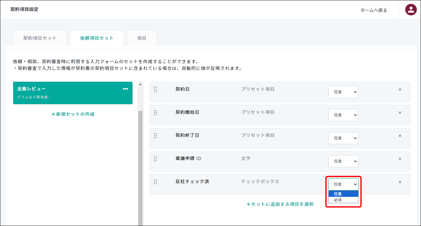Open the 任意 dropdown for 契約日
Screen dimensions: 421x226
coord(343,92)
